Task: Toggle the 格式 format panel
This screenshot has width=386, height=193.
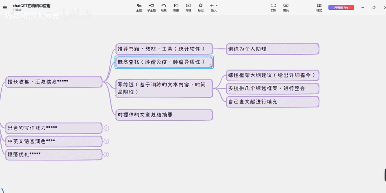Action: coord(319,7)
